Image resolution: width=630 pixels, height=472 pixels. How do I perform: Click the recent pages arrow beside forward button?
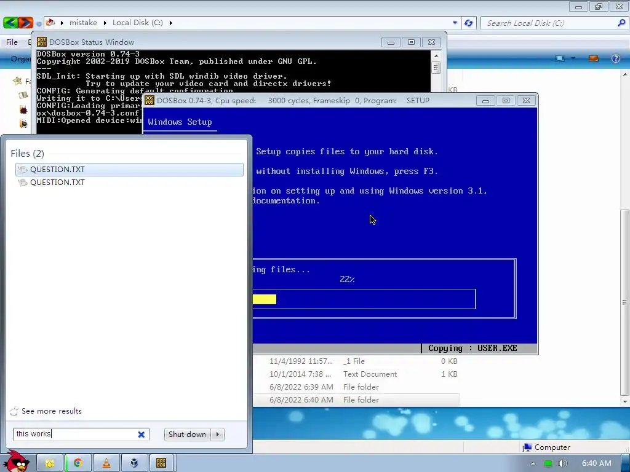click(x=39, y=24)
